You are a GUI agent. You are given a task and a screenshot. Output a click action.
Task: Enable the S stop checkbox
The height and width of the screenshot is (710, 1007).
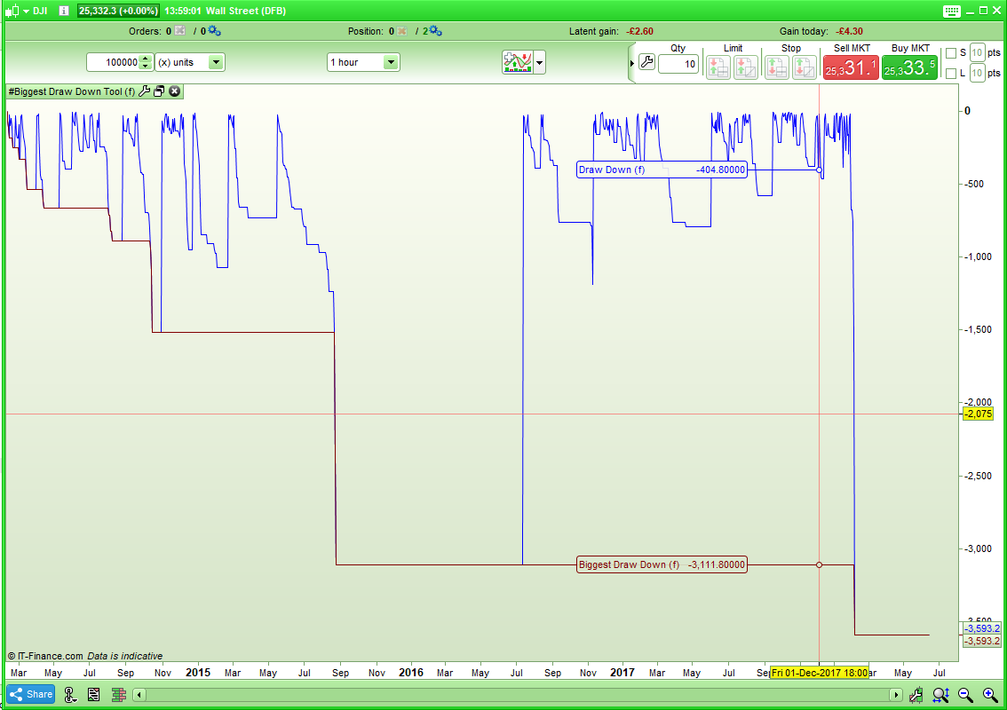click(951, 53)
